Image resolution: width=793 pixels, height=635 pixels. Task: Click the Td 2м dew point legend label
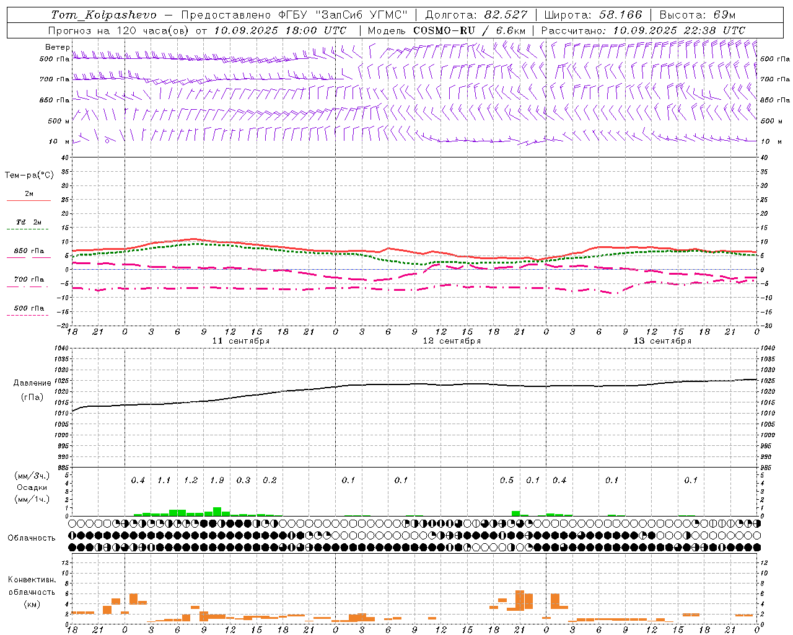tap(28, 222)
